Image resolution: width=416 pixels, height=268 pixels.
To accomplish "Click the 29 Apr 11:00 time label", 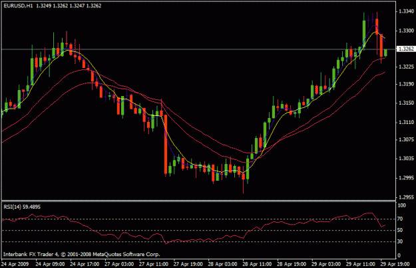I will click(361, 264).
